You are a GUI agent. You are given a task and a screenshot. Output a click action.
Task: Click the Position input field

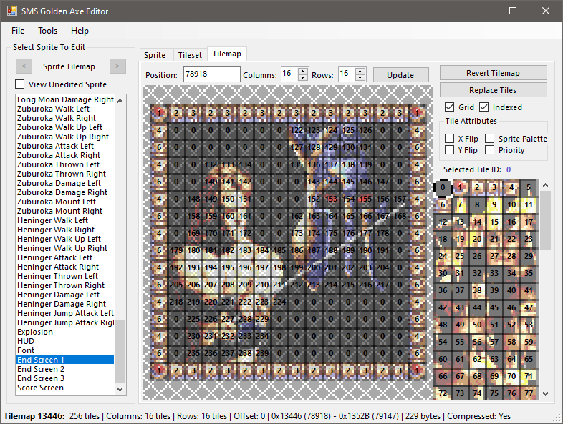click(x=211, y=74)
